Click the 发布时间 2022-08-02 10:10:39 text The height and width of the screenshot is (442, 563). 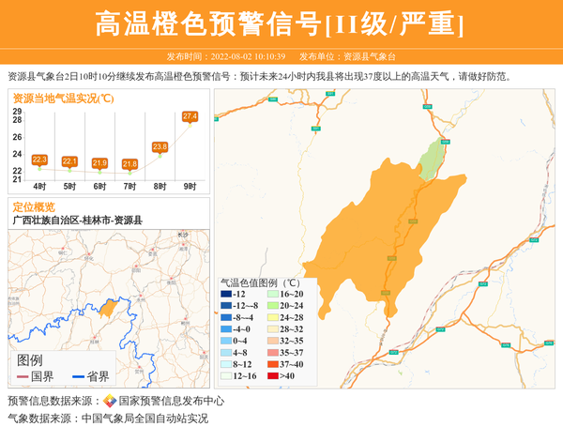pos(226,56)
